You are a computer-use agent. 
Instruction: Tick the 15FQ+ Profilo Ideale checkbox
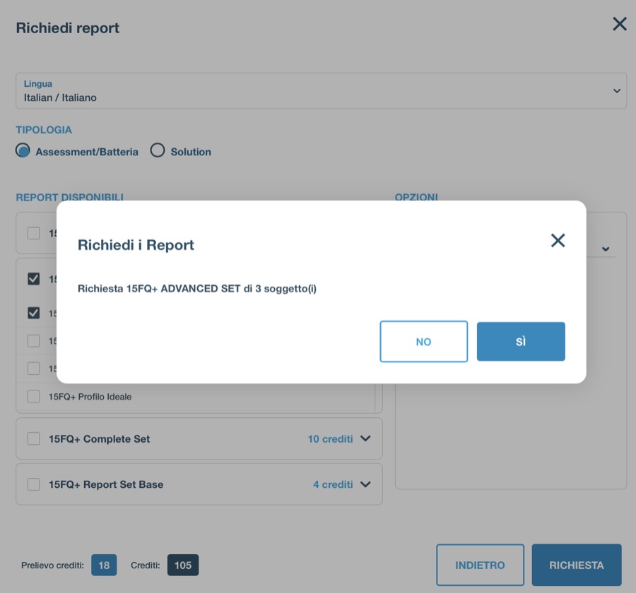tap(34, 397)
